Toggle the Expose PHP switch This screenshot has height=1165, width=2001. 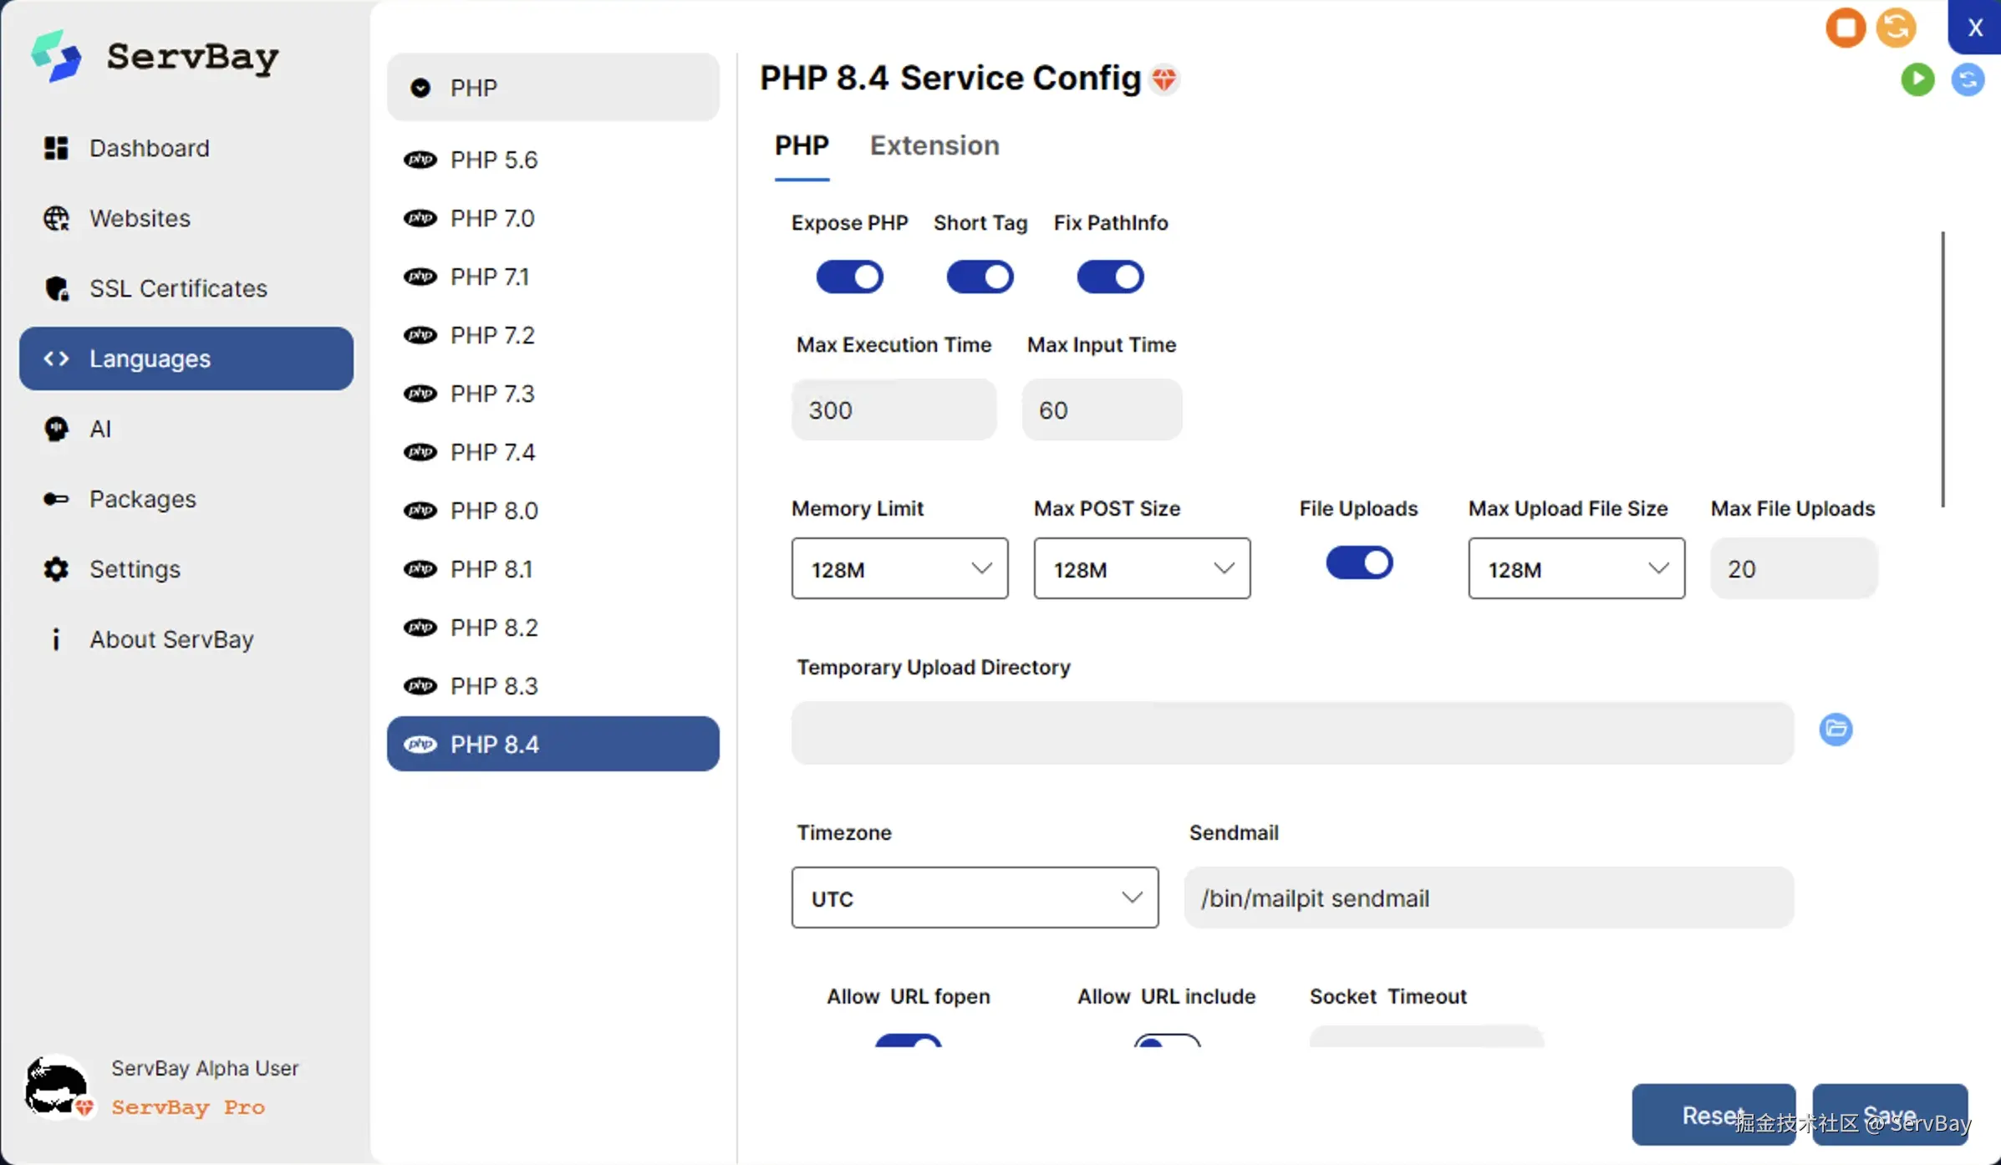coord(849,277)
